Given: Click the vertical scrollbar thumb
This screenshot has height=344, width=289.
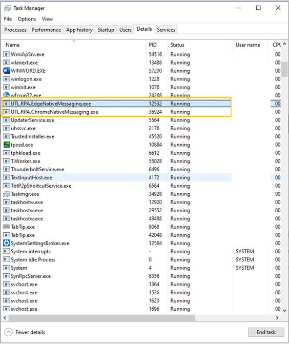Looking at the screenshot, I should point(284,69).
